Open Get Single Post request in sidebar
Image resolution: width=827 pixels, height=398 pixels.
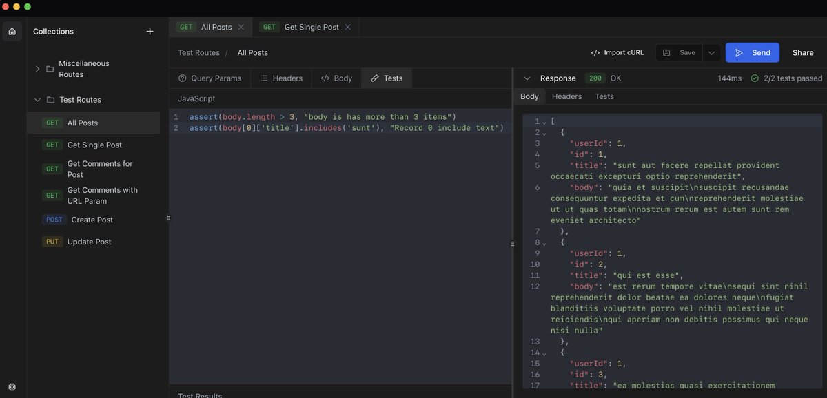(93, 145)
